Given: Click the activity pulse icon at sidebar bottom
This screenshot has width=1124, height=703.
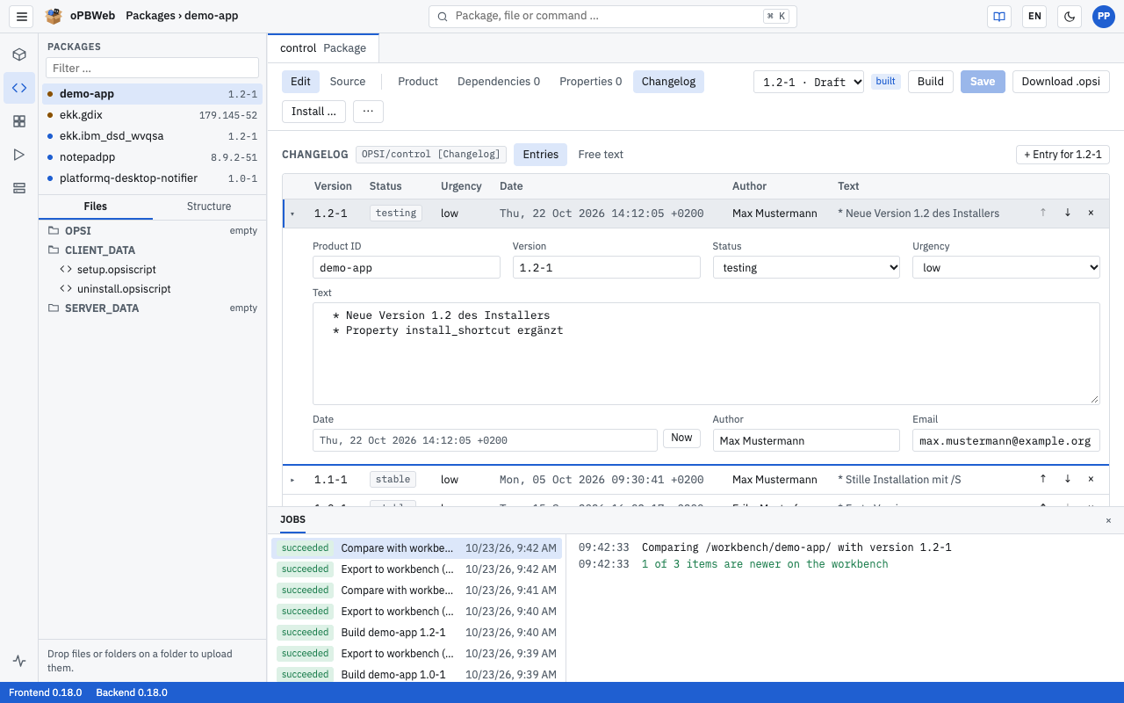Looking at the screenshot, I should click(x=19, y=661).
